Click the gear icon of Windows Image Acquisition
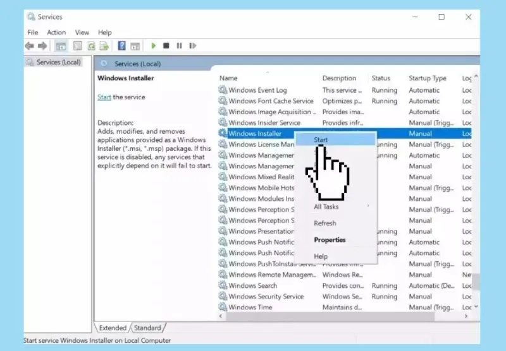This screenshot has height=351, width=506. tap(223, 112)
